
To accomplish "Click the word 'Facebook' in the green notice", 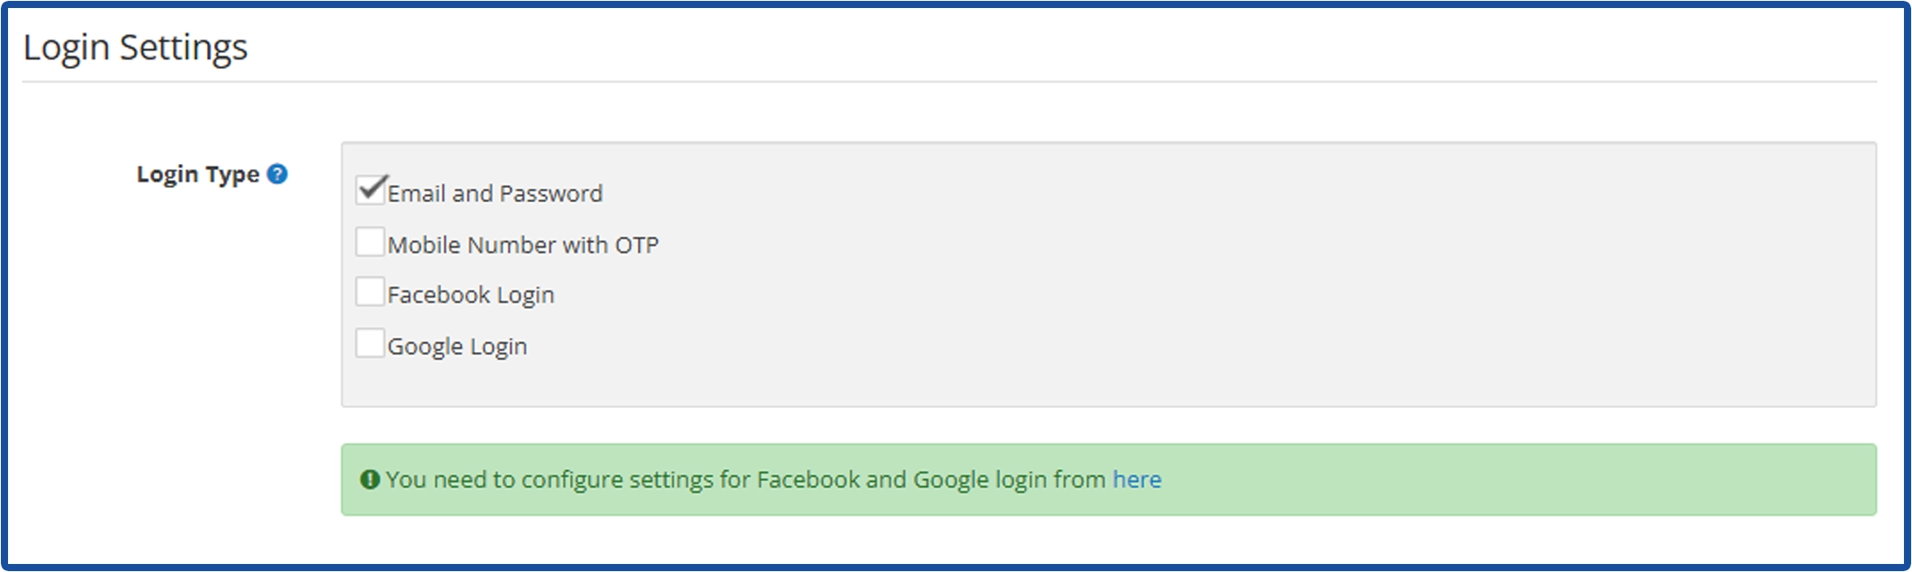I will (x=808, y=479).
